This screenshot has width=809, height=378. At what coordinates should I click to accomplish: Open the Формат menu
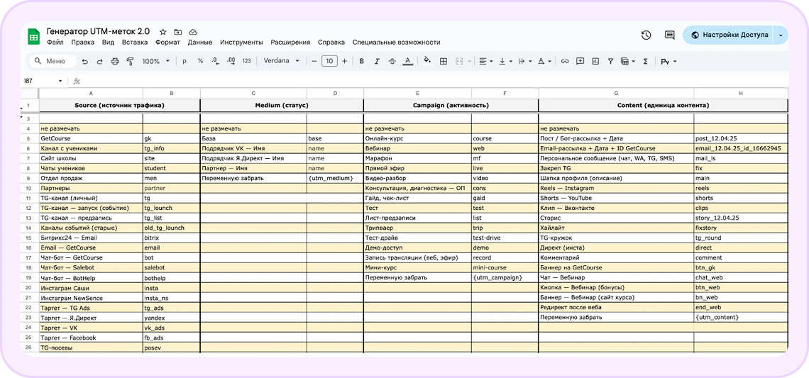pyautogui.click(x=167, y=43)
